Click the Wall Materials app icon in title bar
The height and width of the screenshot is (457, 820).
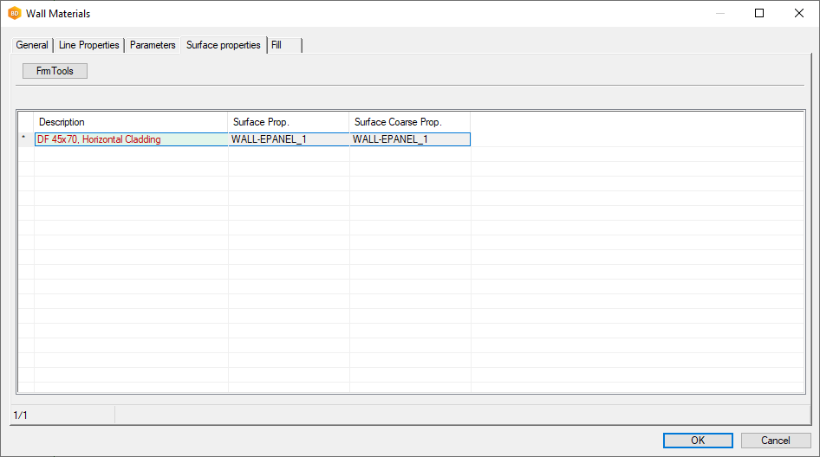(14, 13)
